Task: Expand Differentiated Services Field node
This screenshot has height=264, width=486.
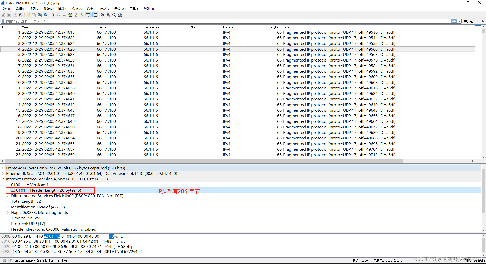Action: pyautogui.click(x=8, y=196)
